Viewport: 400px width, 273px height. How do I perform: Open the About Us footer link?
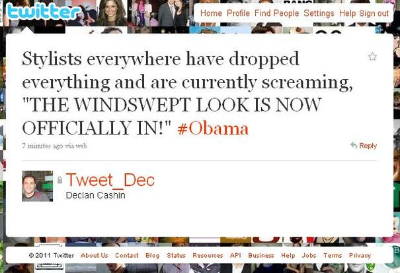coord(95,255)
